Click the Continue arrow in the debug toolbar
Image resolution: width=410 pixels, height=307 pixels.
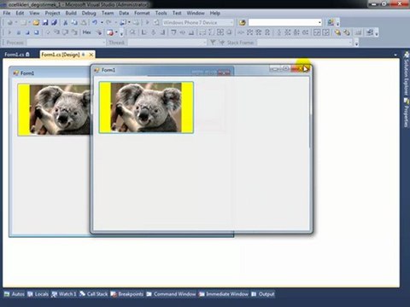click(x=9, y=32)
